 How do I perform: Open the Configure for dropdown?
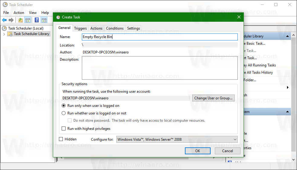[177, 140]
